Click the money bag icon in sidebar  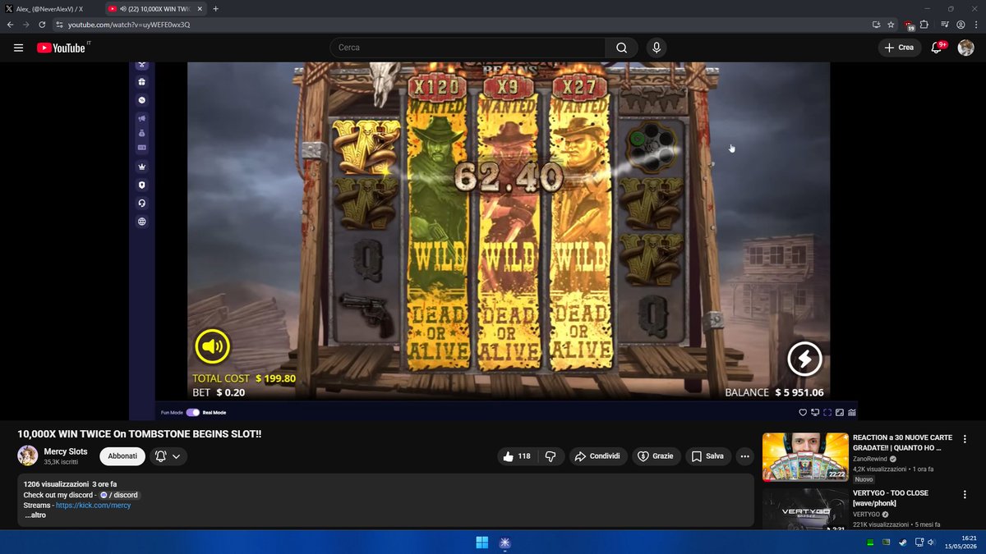(141, 133)
